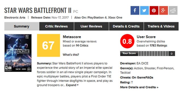Pin this page with Pinterest icon

pyautogui.click(x=154, y=10)
